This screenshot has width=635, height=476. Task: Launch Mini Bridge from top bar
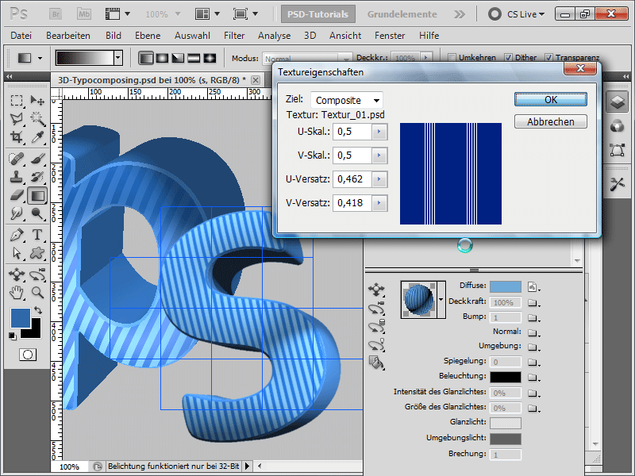[84, 14]
